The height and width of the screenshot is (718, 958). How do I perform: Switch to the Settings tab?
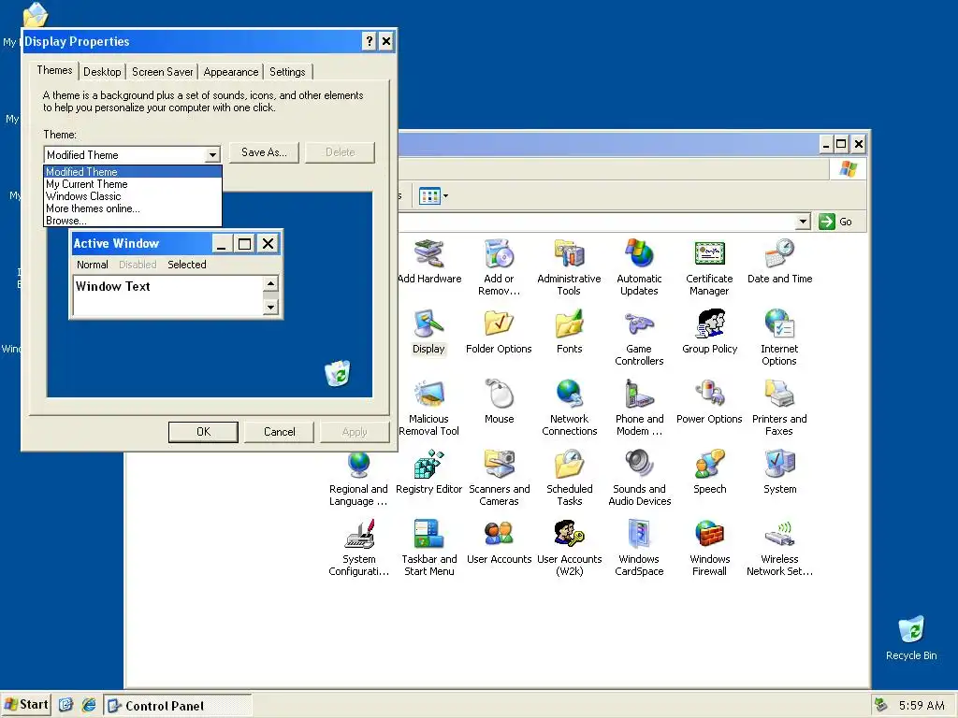[x=287, y=72]
